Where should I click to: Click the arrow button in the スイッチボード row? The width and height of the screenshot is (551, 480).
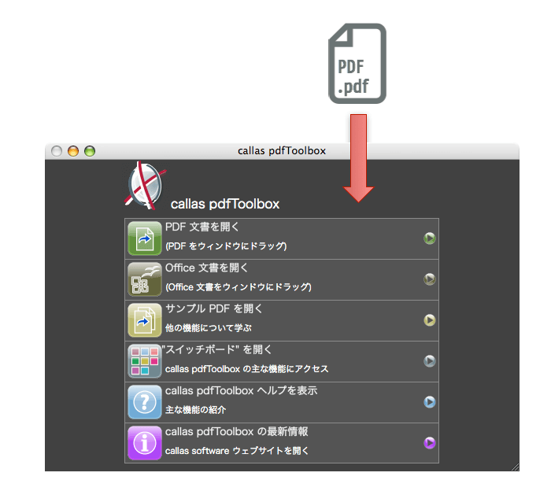tap(430, 361)
